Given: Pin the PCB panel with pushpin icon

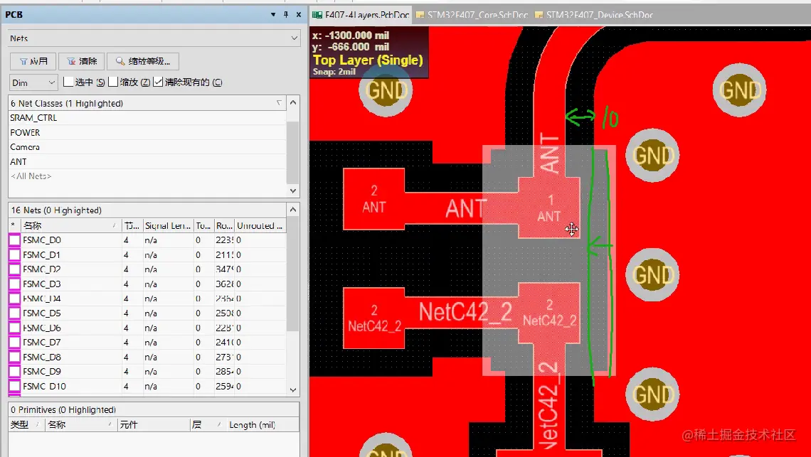Looking at the screenshot, I should coord(286,14).
